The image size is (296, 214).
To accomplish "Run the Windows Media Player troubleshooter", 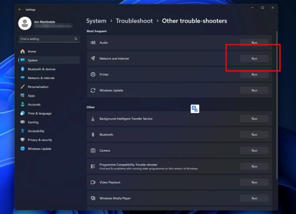I will tap(254, 198).
